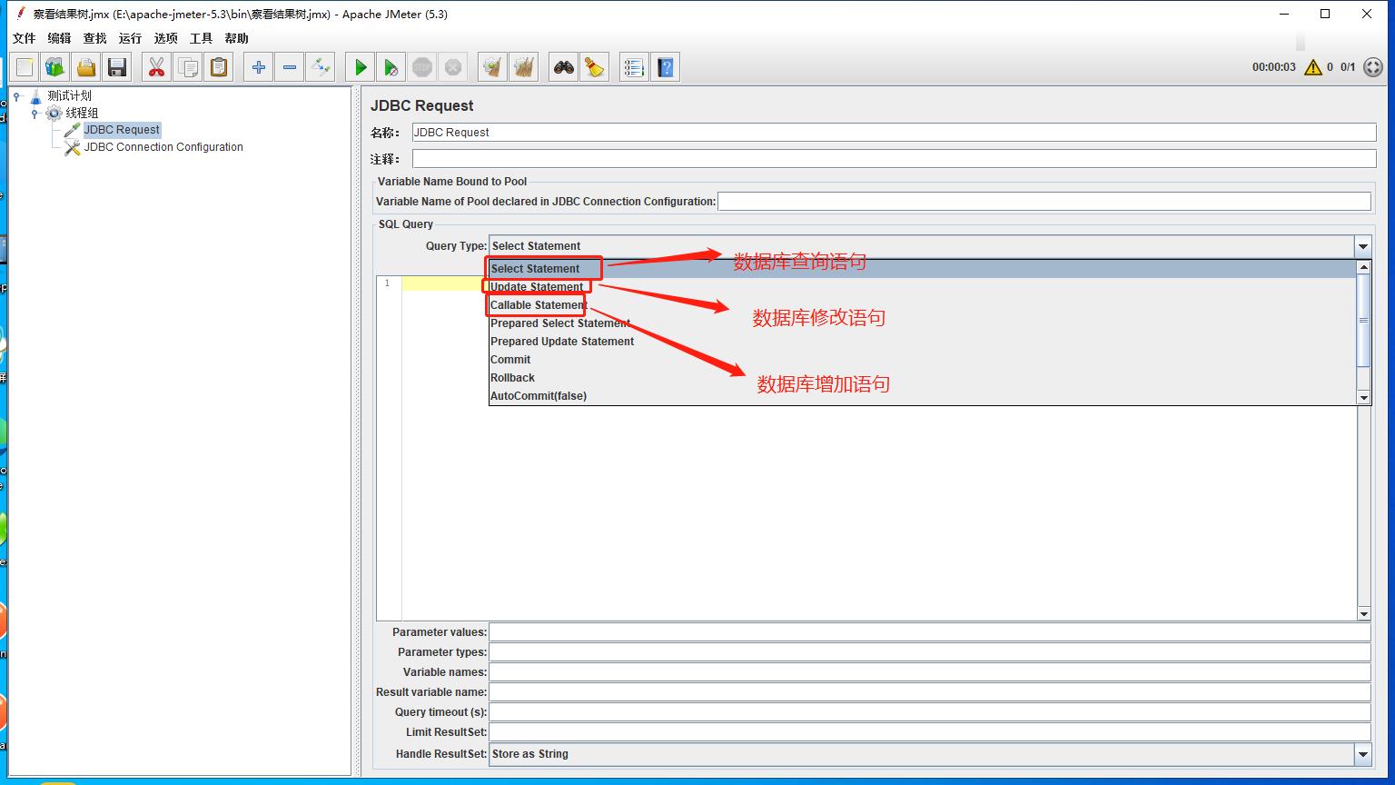
Task: Choose Prepared Update Statement option
Action: point(923,342)
